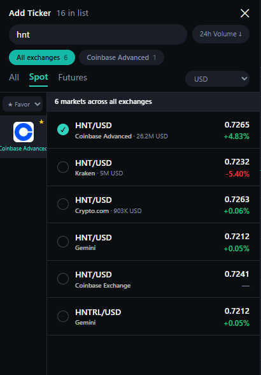Select the Kraken HNT/USD radio button
The width and height of the screenshot is (261, 375).
point(63,167)
